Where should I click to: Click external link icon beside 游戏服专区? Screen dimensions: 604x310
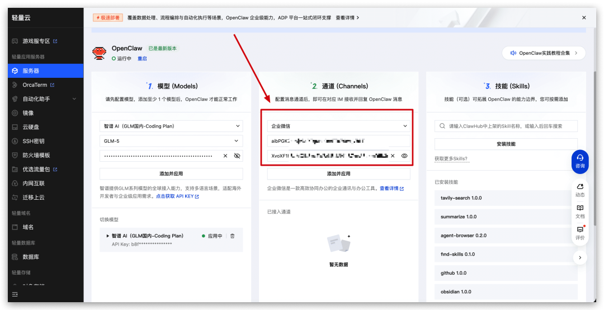(x=55, y=41)
